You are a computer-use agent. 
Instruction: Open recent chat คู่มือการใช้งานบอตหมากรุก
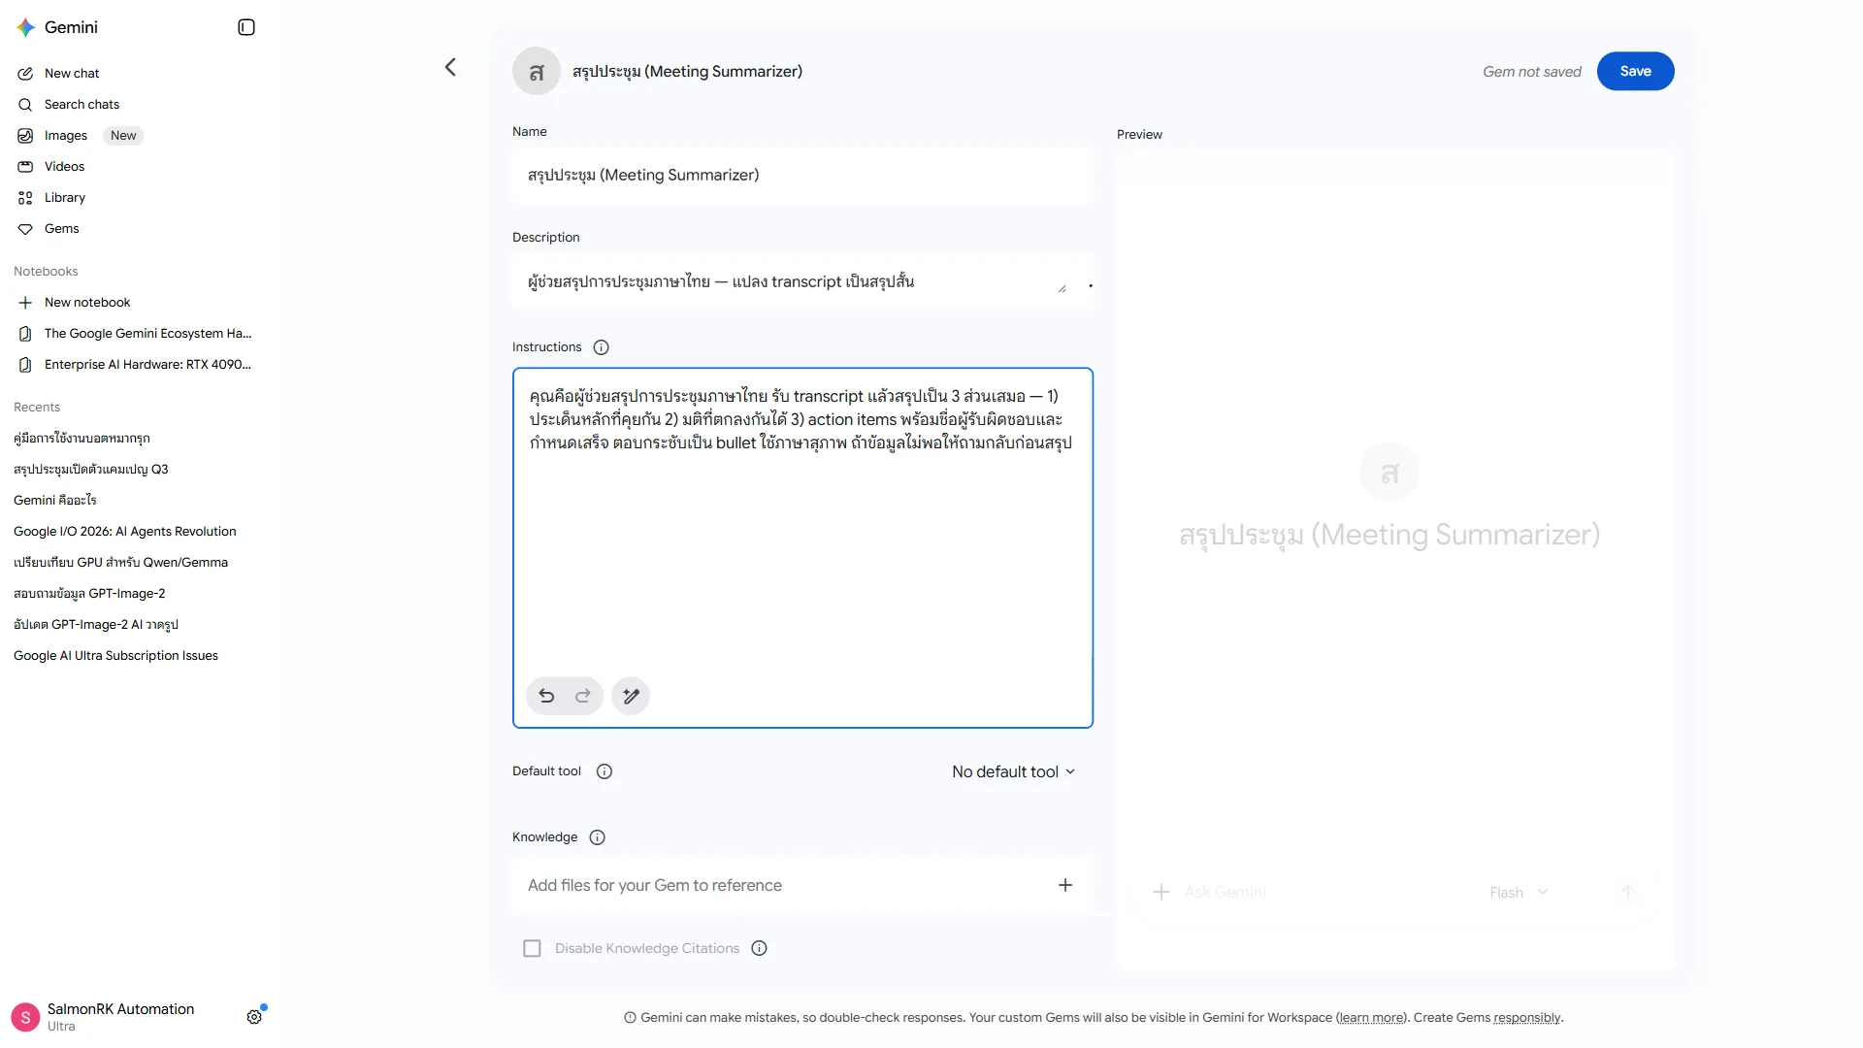tap(82, 439)
